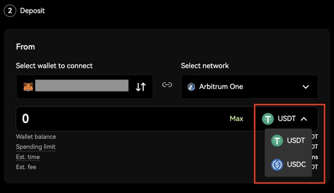Click the Est. time underlined label
The width and height of the screenshot is (334, 193).
28,157
